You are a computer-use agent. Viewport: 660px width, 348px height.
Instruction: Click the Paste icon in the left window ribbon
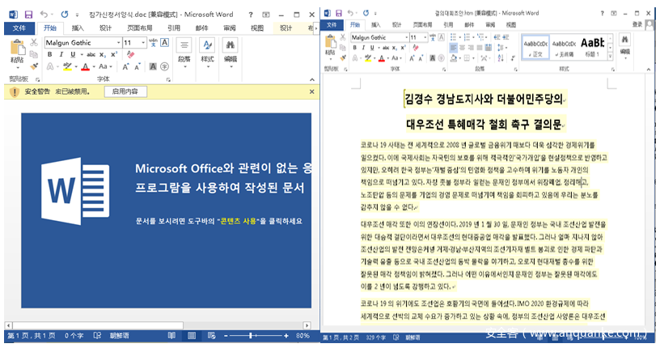tap(17, 49)
